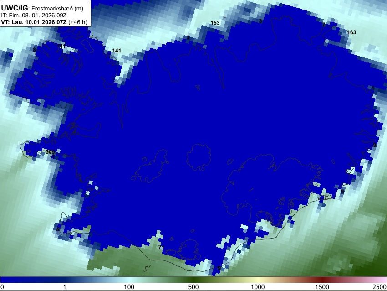Select the 163 map value label
The width and height of the screenshot is (387, 291).
[351, 32]
